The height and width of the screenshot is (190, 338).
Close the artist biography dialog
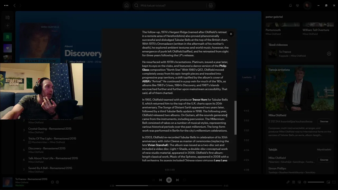point(231,34)
